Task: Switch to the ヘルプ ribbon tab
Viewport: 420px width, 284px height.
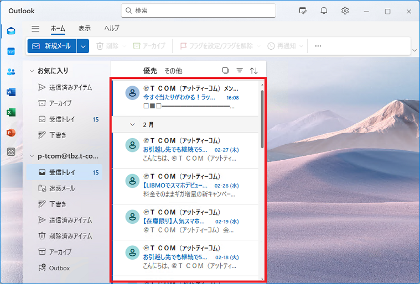Action: coord(112,28)
